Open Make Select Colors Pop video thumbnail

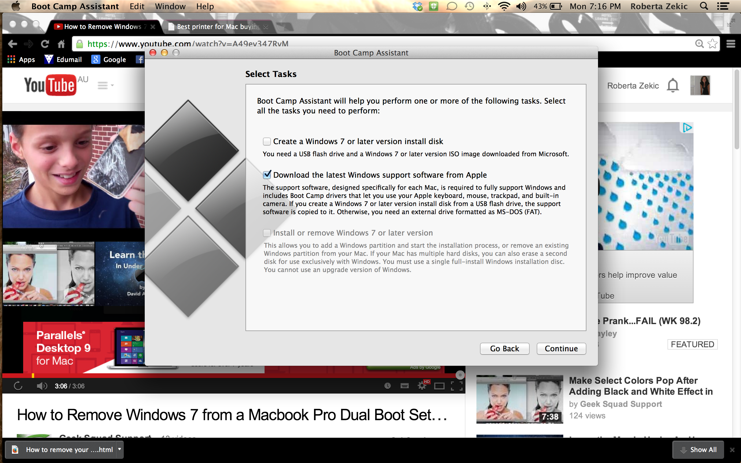coord(520,399)
